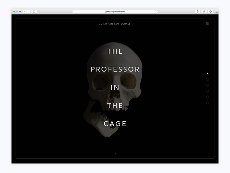This screenshot has height=173, width=230.
Task: Expand the next section via the down chevron
Action: point(115,153)
